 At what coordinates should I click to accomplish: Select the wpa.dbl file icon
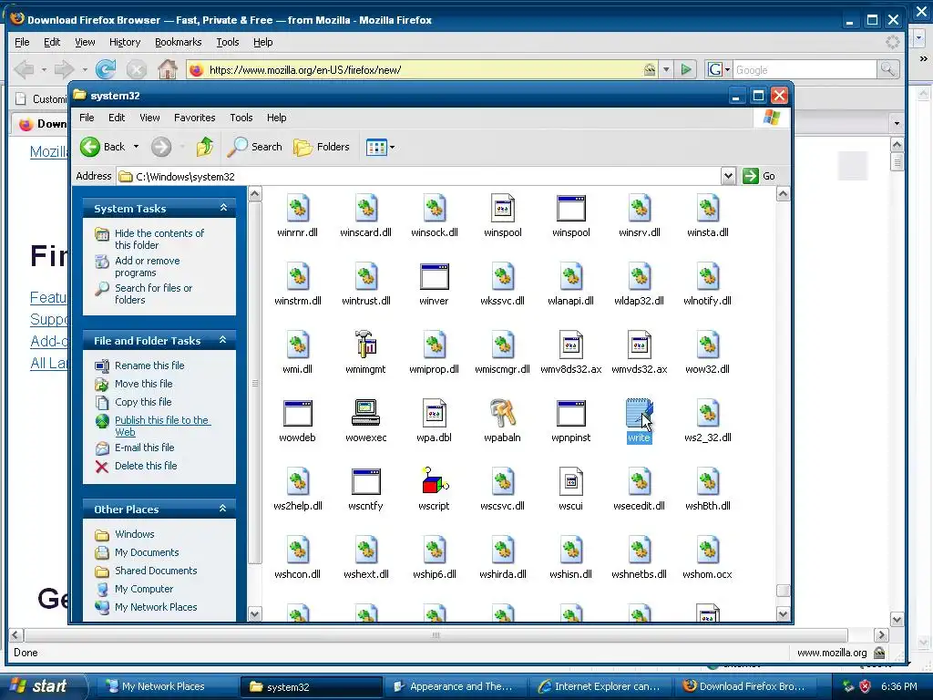(434, 413)
